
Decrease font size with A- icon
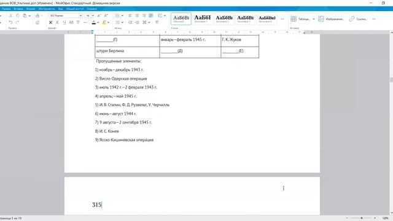(x=99, y=15)
